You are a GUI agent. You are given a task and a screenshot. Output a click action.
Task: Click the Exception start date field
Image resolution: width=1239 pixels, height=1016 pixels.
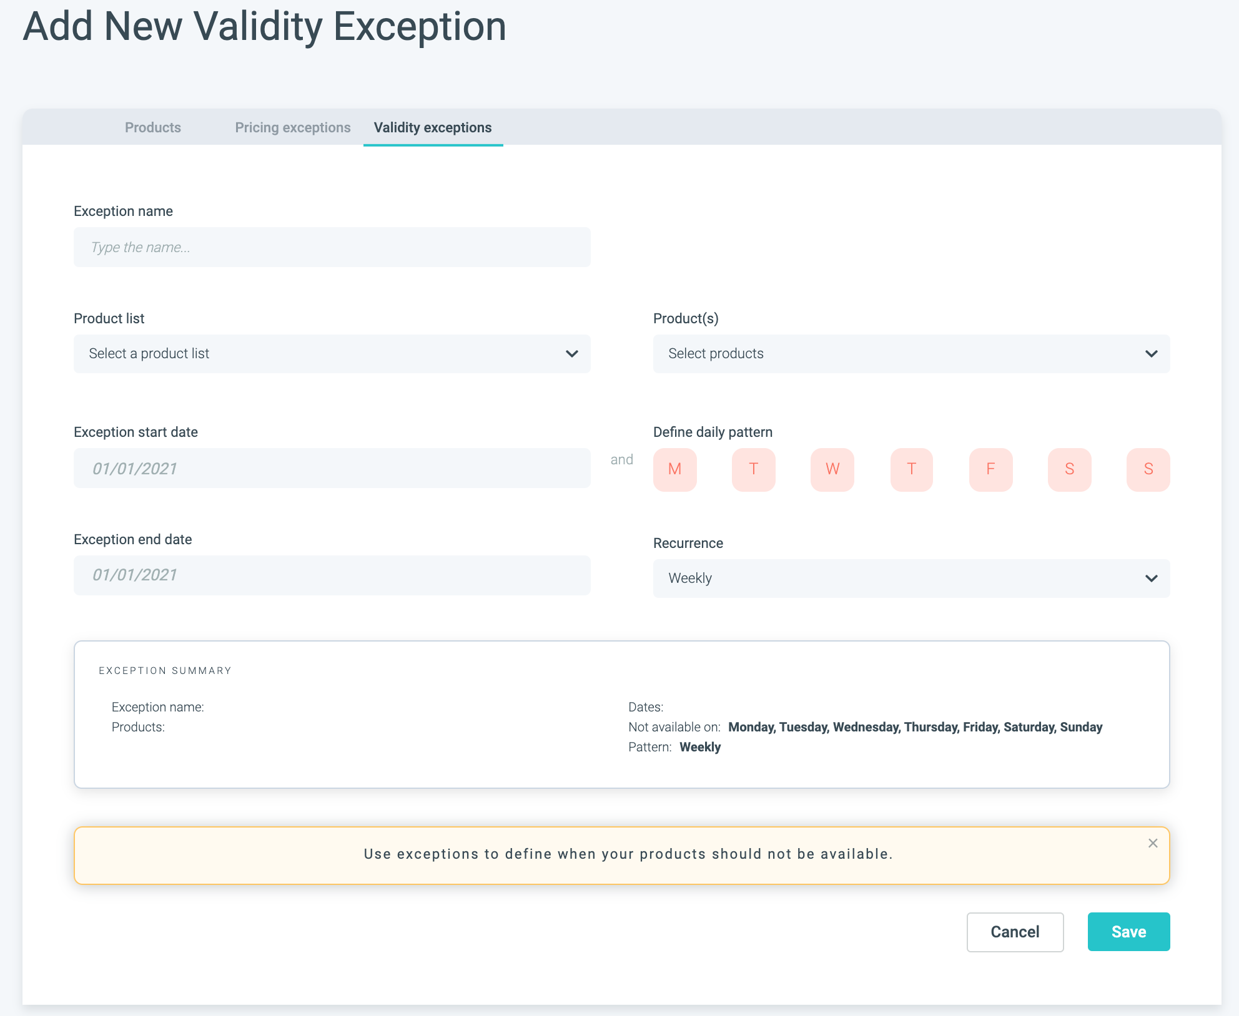[x=331, y=468]
